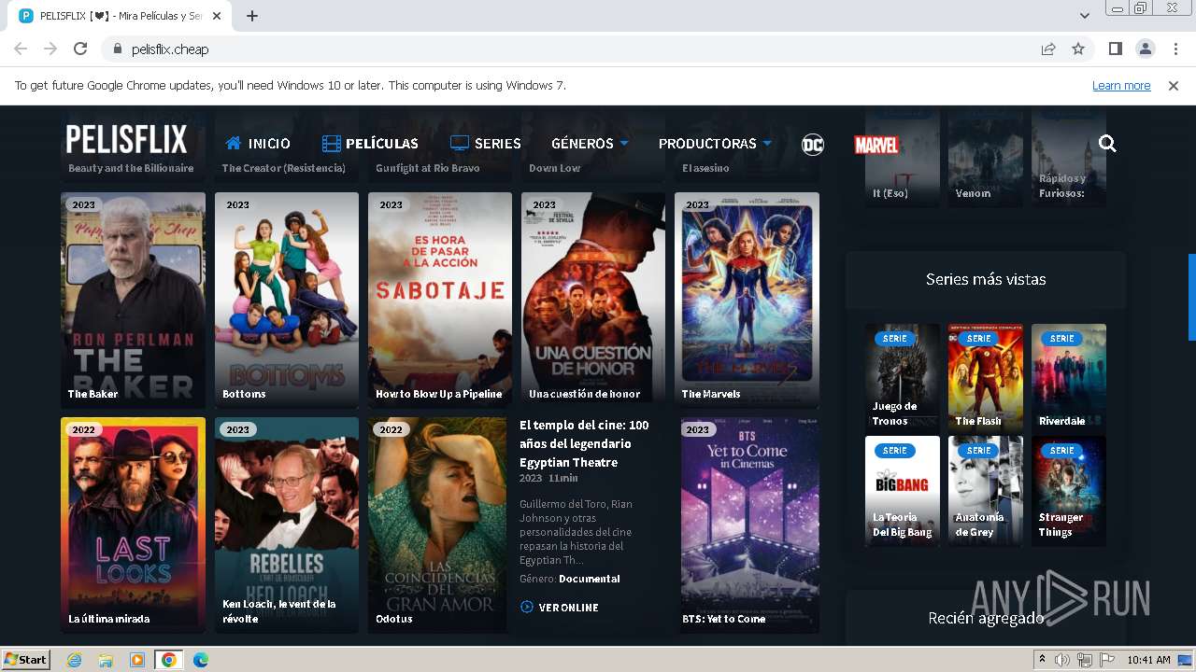Open Ken Loach Rebelles poster
The width and height of the screenshot is (1196, 672).
click(x=287, y=525)
